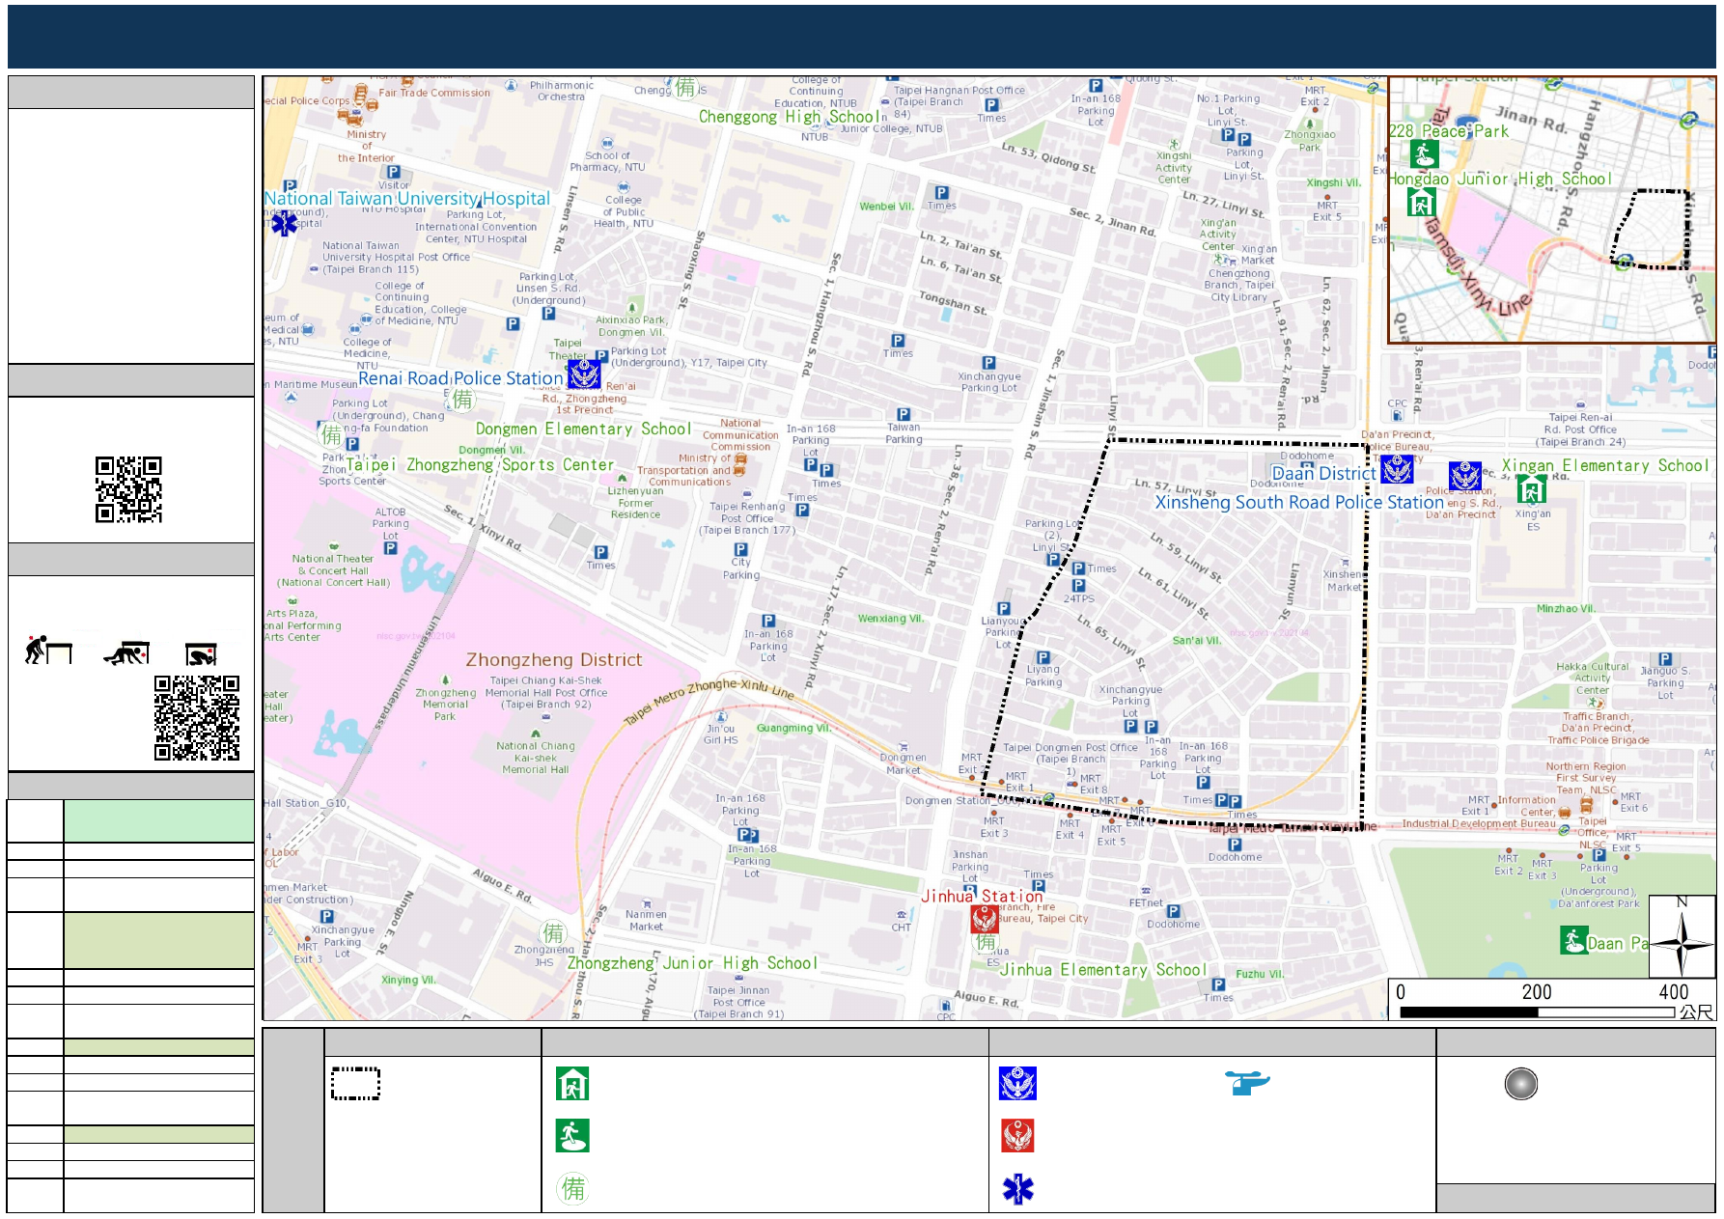Click the 'Dongmen Market' label

coord(903,763)
